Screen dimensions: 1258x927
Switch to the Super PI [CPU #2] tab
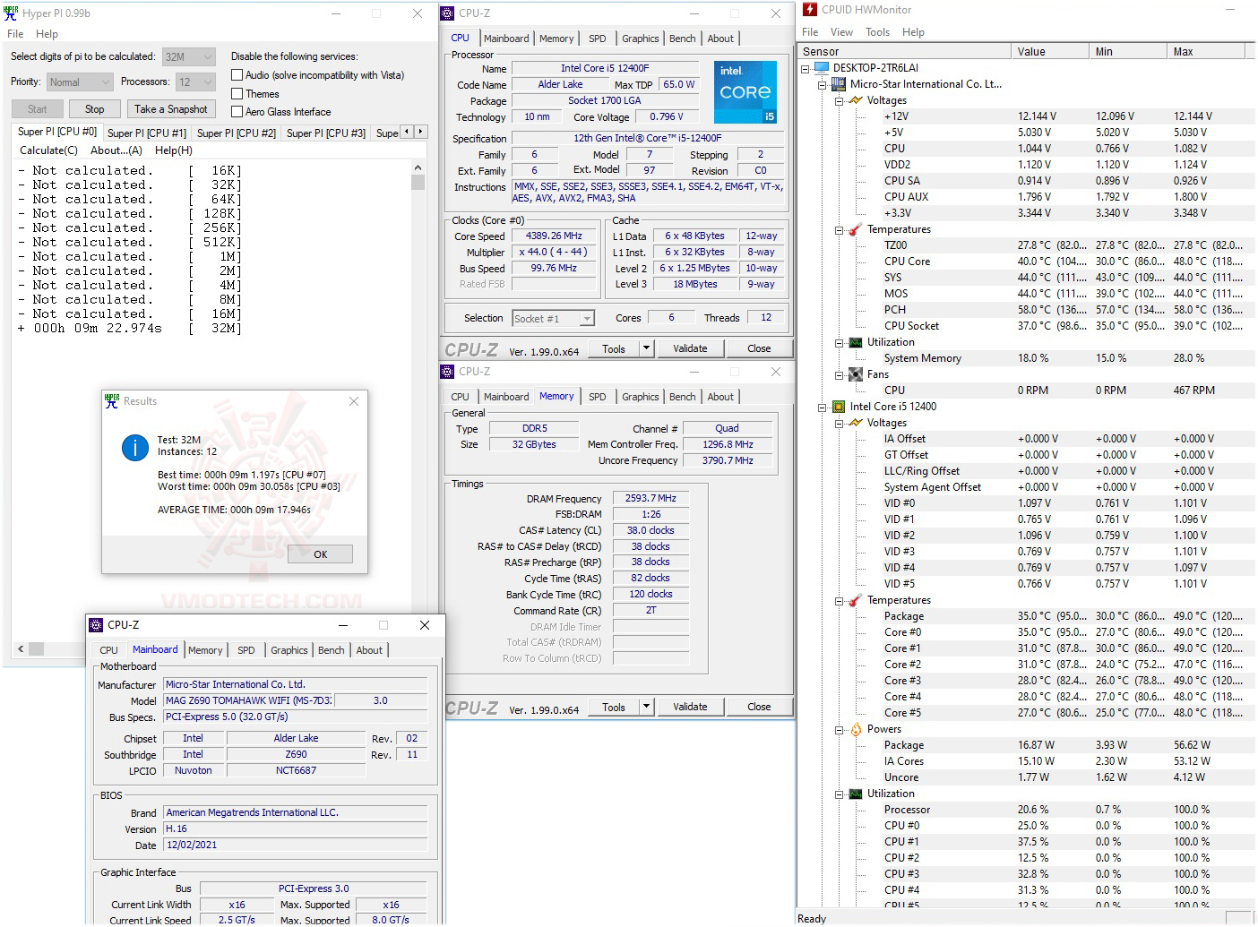pyautogui.click(x=237, y=133)
